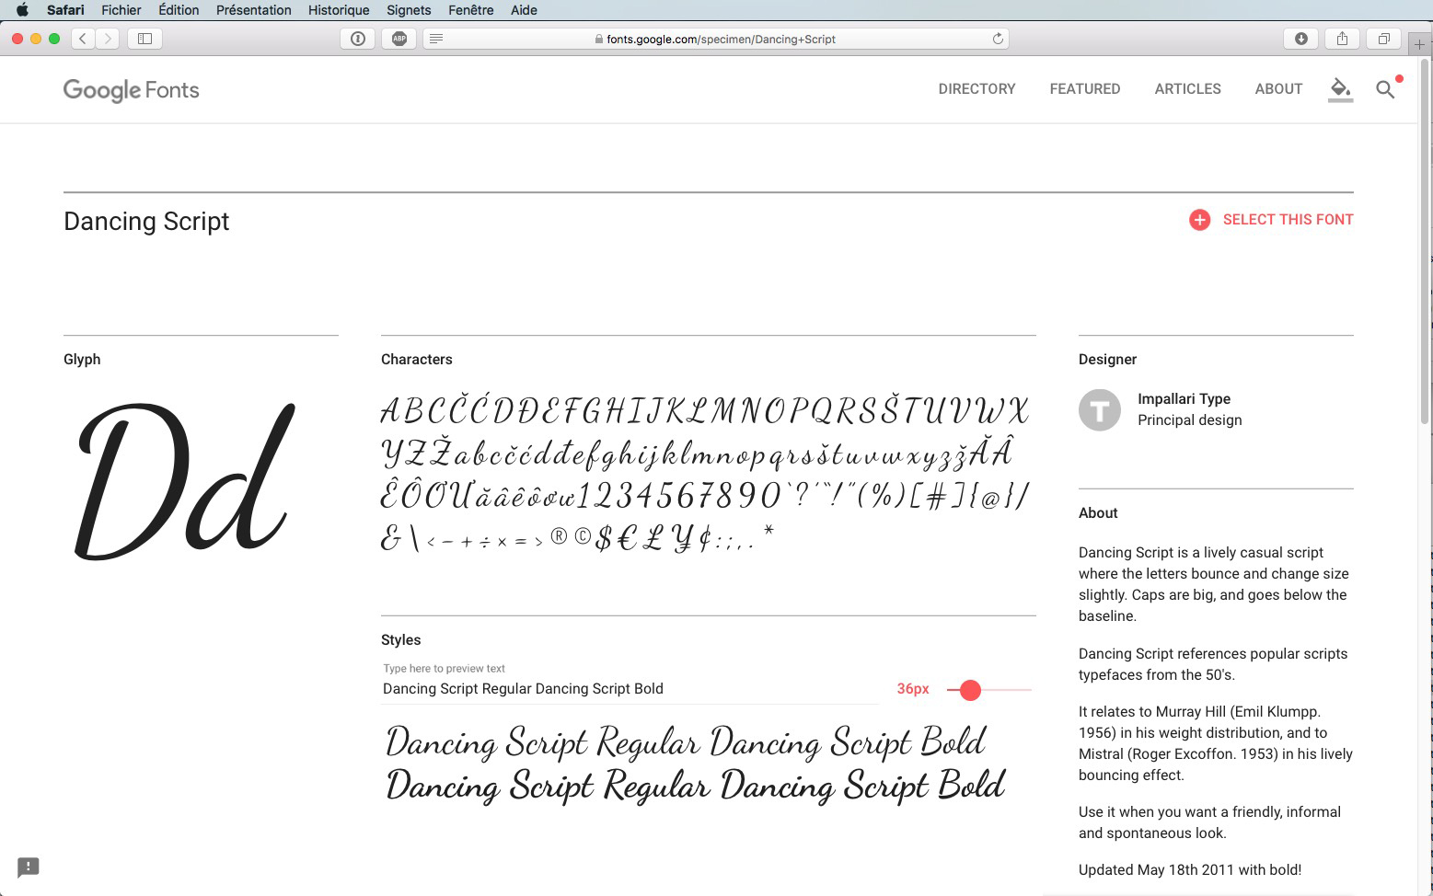This screenshot has height=896, width=1433.
Task: Open the Aide menu
Action: click(524, 10)
